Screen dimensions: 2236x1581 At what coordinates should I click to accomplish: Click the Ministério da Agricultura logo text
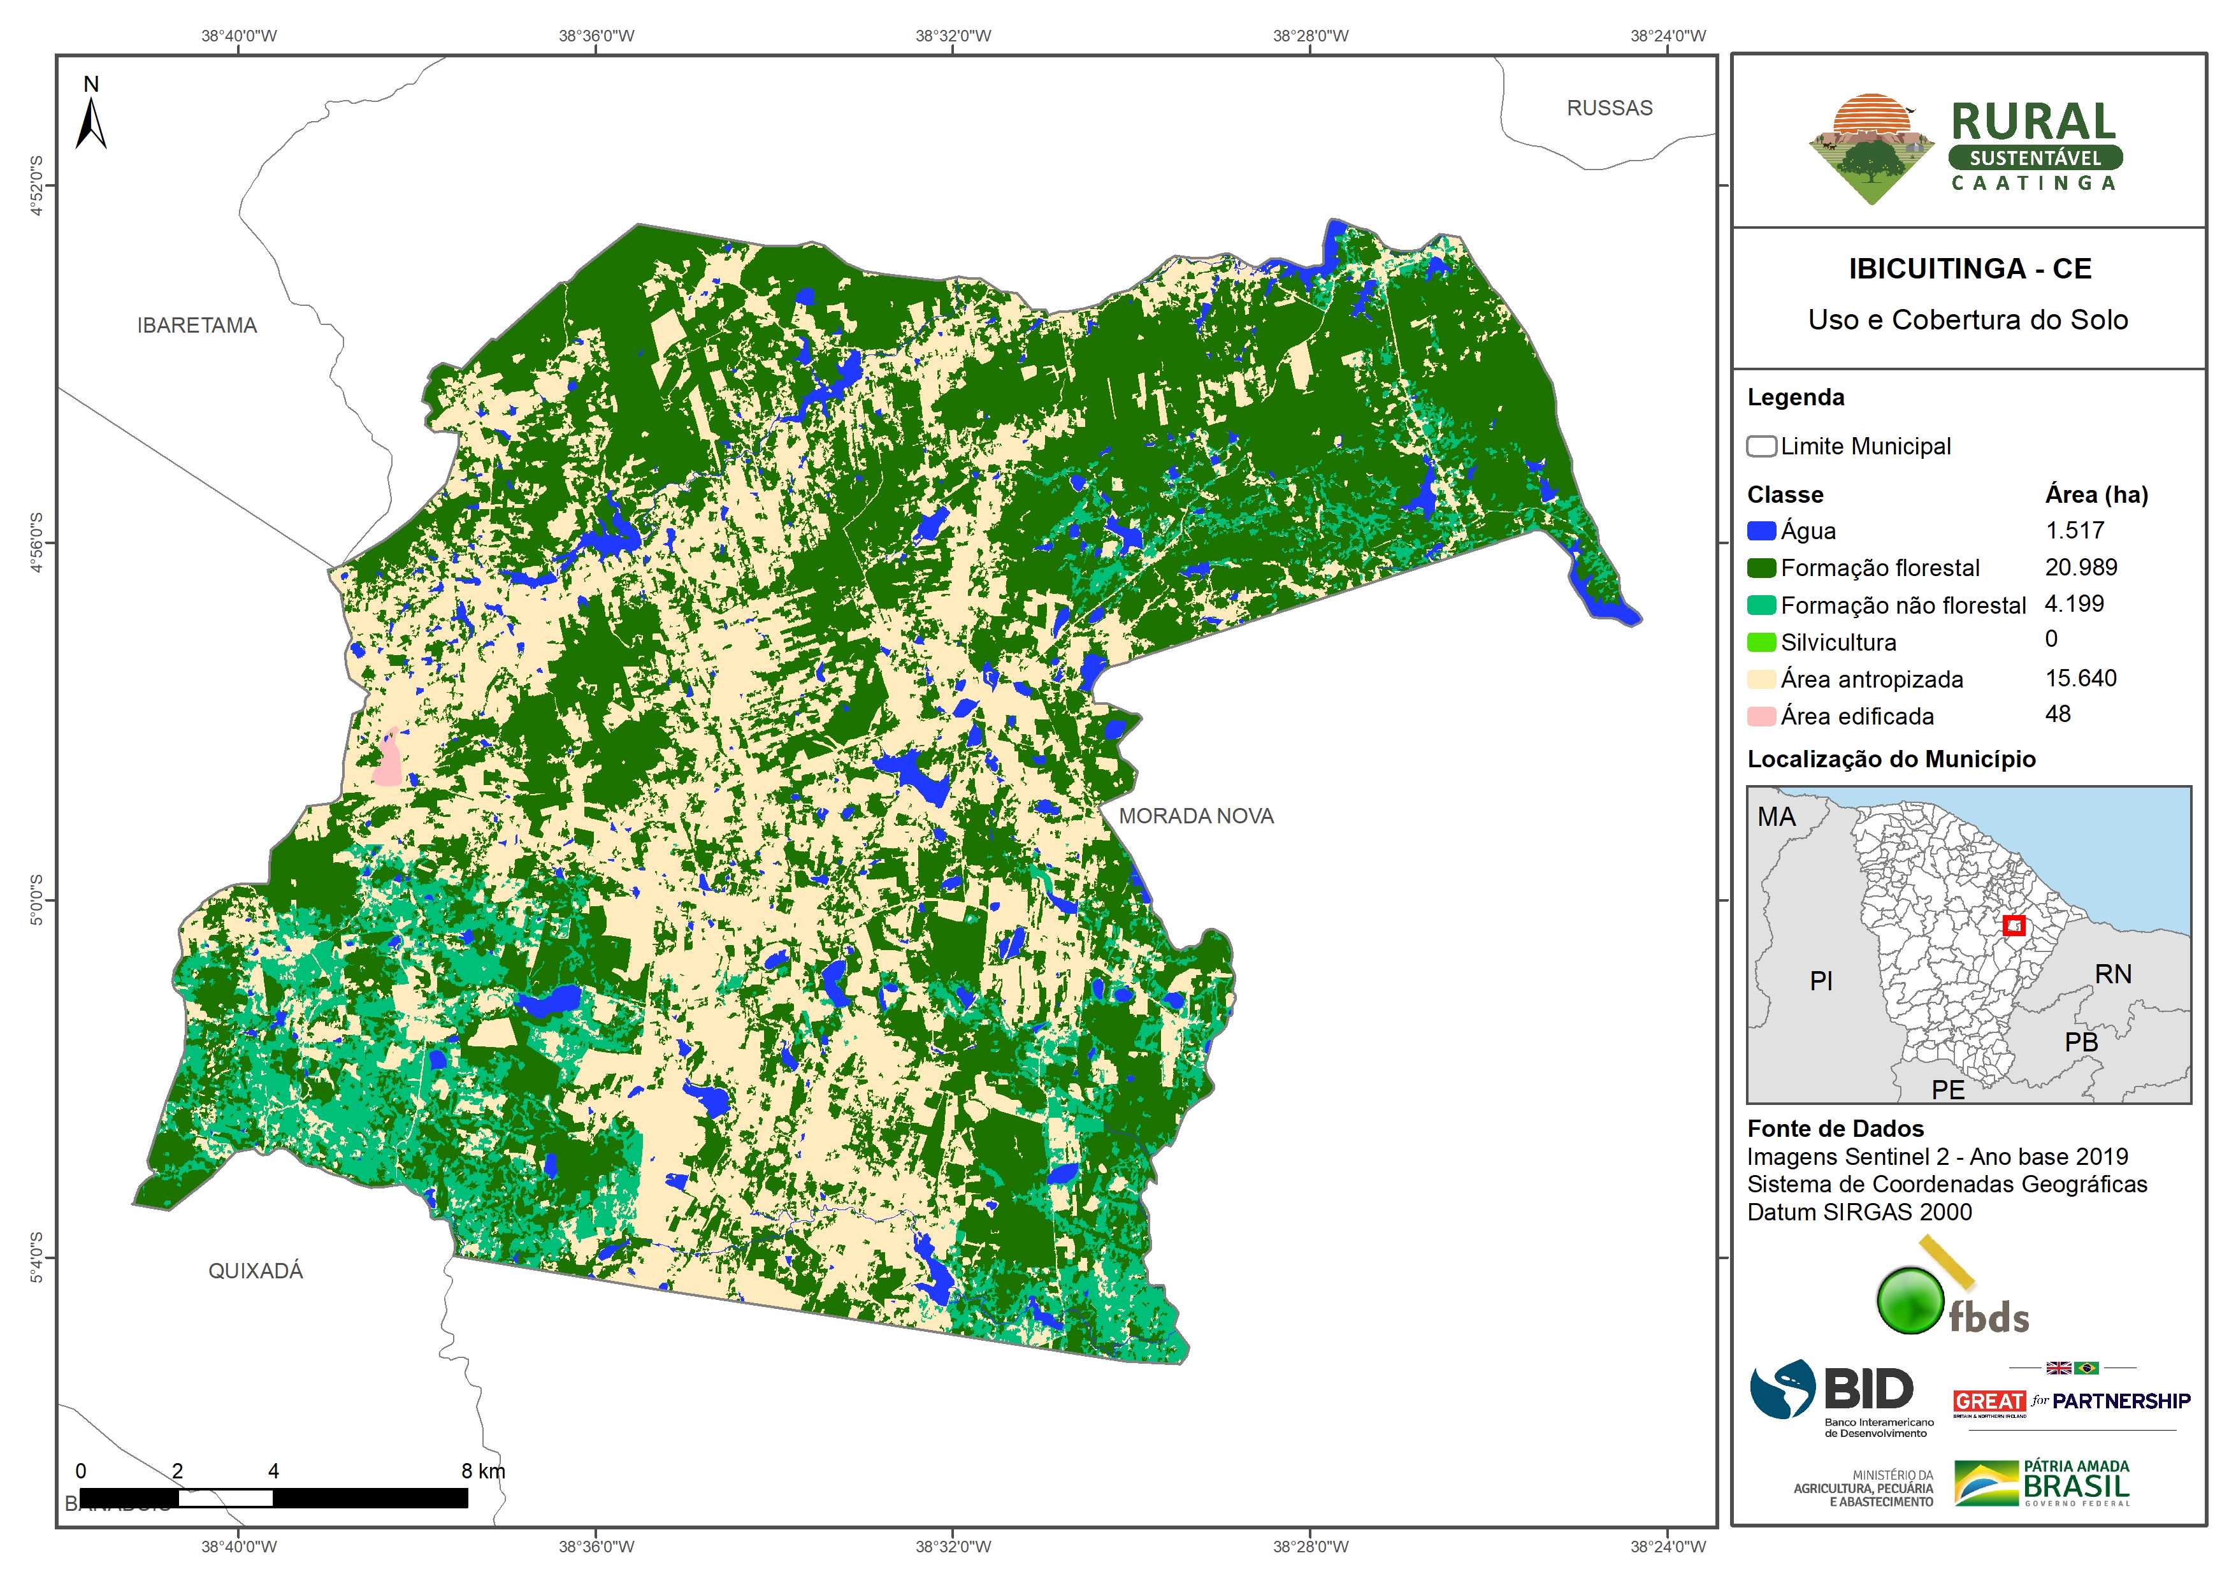click(x=1864, y=1489)
